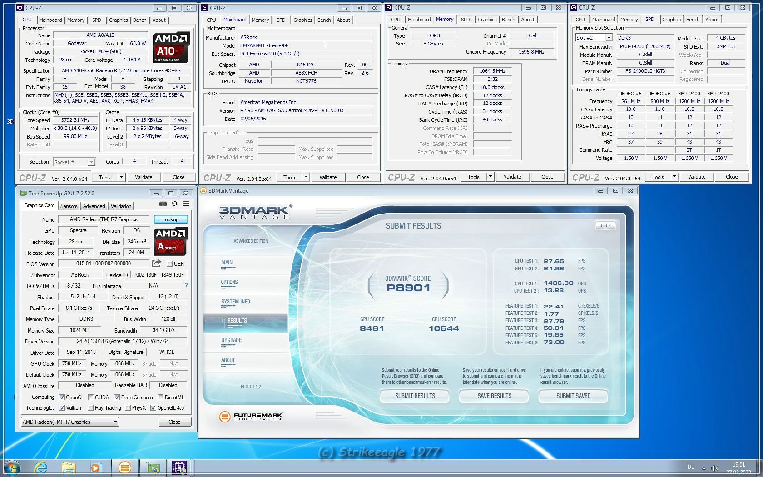Toggle the OpenGL 4.5 checkbox
This screenshot has width=763, height=477.
pyautogui.click(x=153, y=408)
